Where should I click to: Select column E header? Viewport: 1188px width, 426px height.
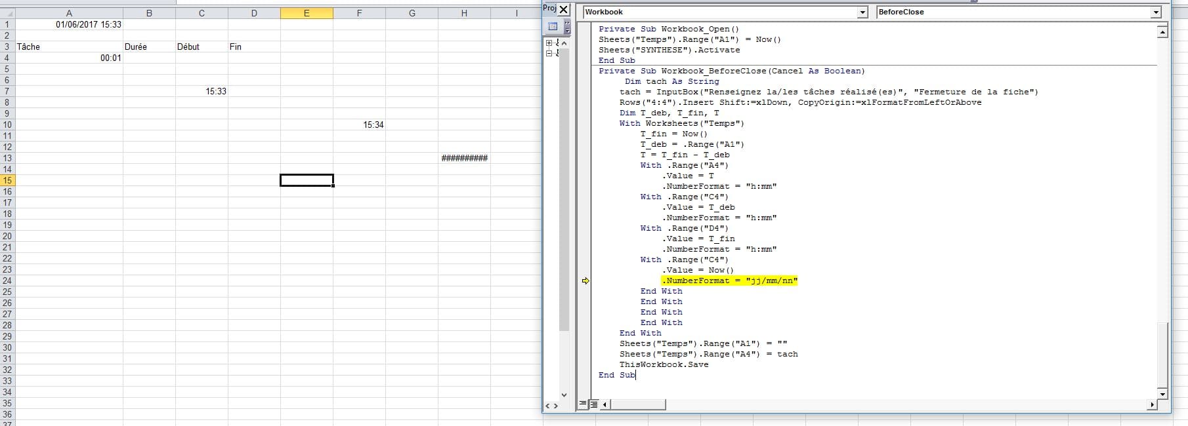tap(307, 13)
